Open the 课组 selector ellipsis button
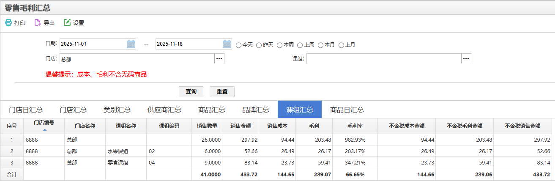The width and height of the screenshot is (555, 181). coord(466,59)
